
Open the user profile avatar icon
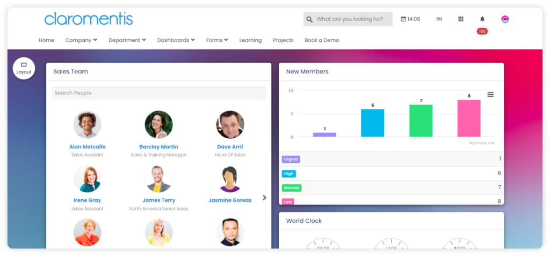[x=505, y=19]
